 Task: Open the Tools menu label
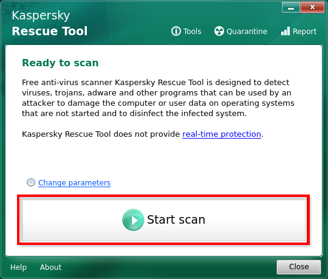coord(192,32)
